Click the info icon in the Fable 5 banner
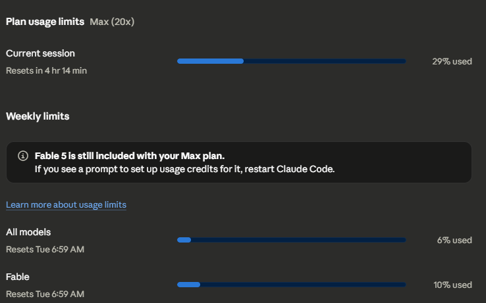This screenshot has width=486, height=303. [23, 156]
